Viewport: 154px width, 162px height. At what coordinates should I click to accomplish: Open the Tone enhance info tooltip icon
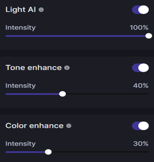pos(67,68)
